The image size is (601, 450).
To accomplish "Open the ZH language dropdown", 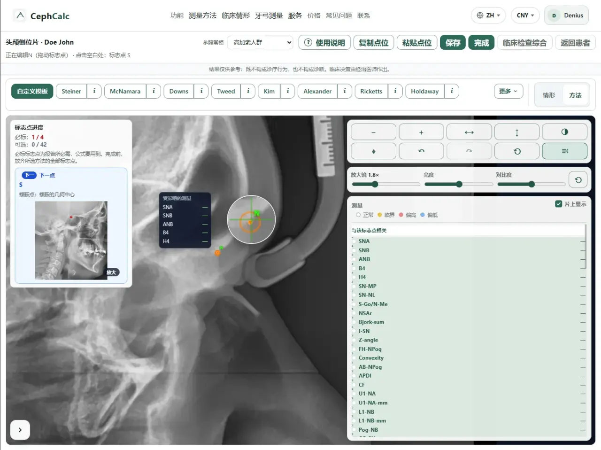I will 488,16.
